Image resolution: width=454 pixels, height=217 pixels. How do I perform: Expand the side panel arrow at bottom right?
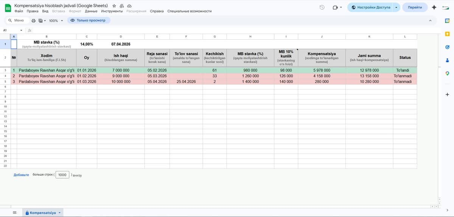tap(447, 210)
